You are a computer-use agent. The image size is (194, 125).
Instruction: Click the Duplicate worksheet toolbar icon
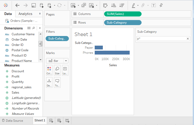click(84, 5)
